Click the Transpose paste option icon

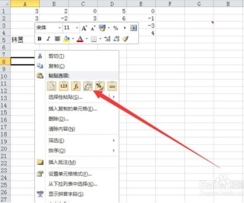(x=88, y=86)
